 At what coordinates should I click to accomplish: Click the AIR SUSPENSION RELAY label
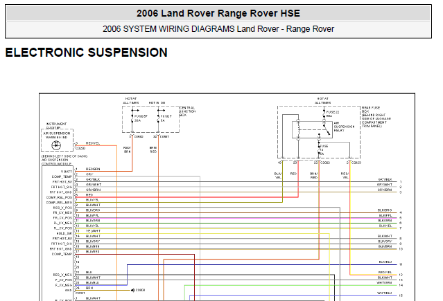pyautogui.click(x=344, y=127)
